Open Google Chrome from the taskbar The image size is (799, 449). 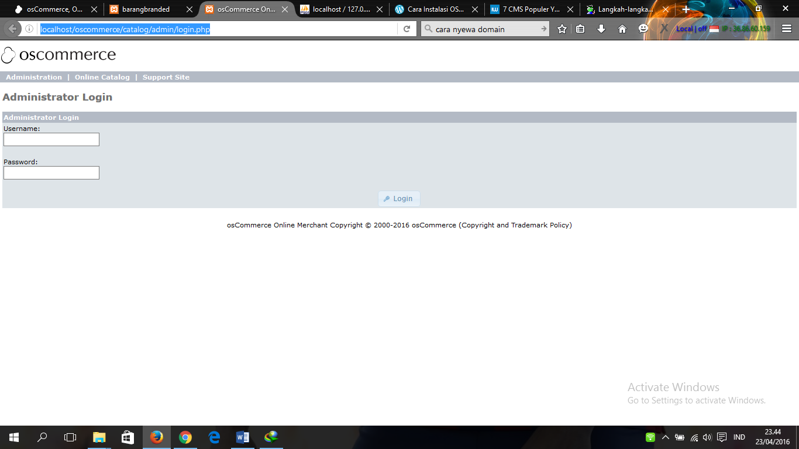[x=185, y=437]
